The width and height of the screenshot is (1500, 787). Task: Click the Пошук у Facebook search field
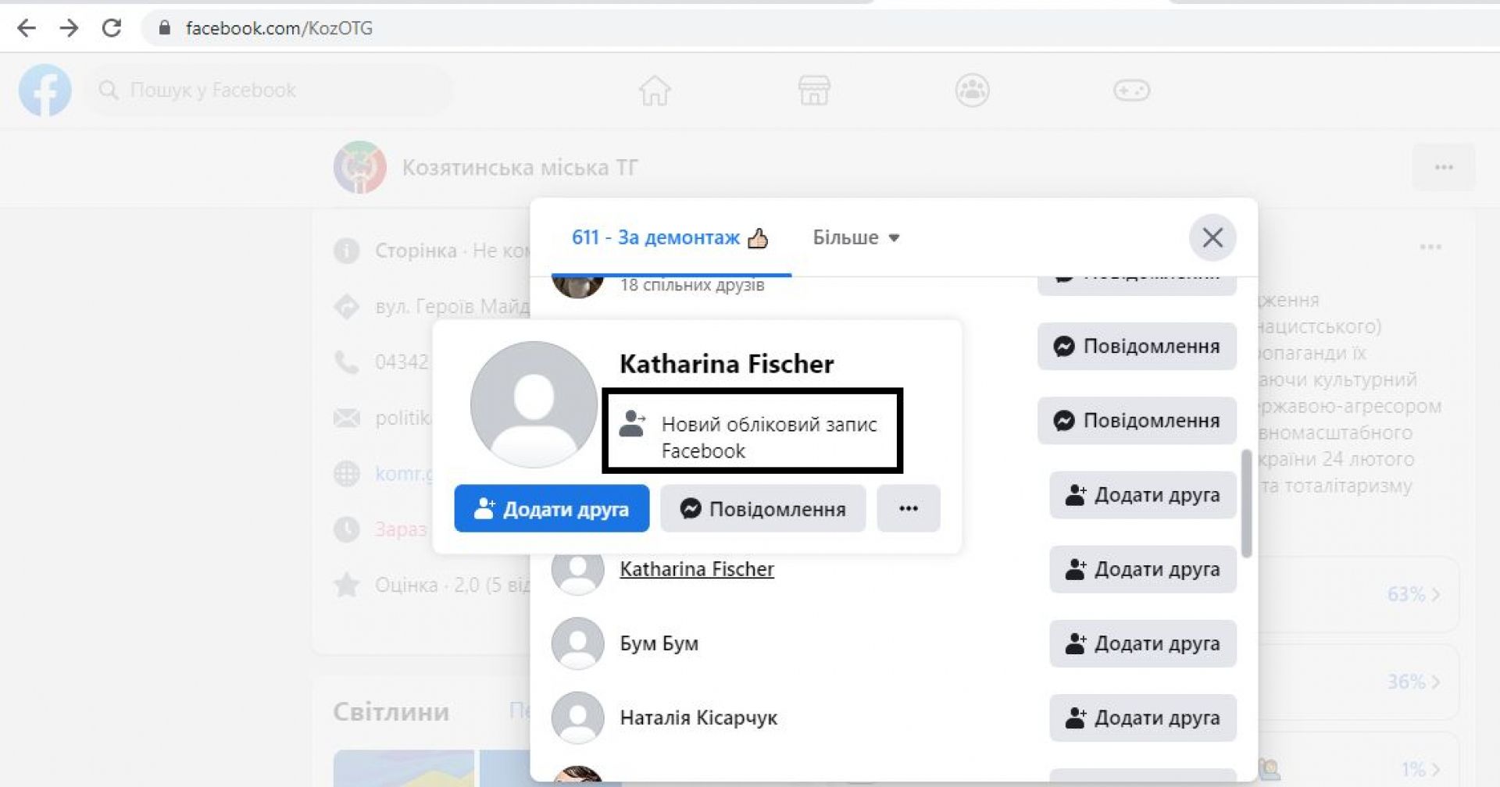pos(266,91)
